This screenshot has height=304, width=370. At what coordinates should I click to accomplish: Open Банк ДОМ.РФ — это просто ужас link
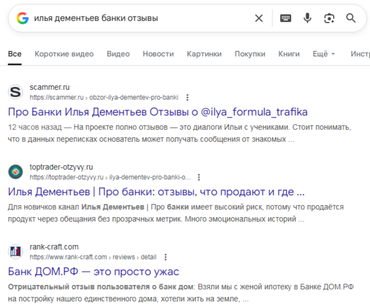tap(93, 271)
